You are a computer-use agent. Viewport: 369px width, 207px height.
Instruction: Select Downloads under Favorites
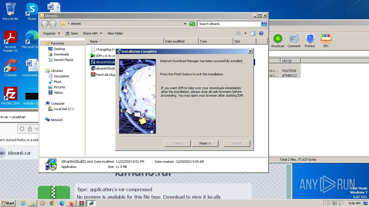(61, 54)
